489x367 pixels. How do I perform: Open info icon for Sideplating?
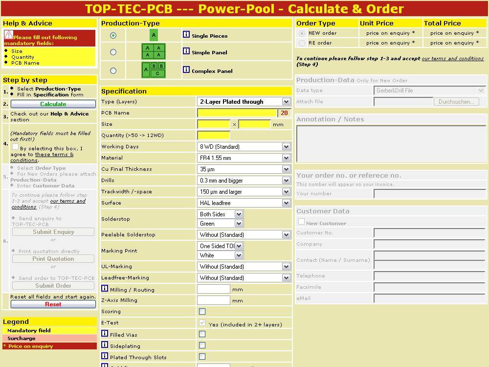[x=105, y=344]
